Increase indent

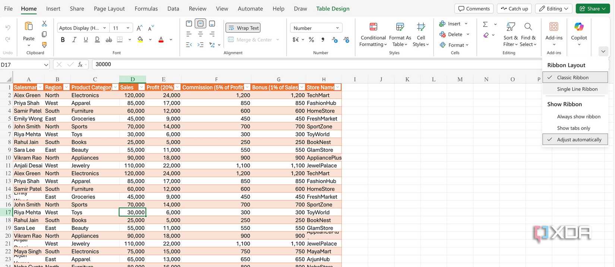[x=201, y=45]
